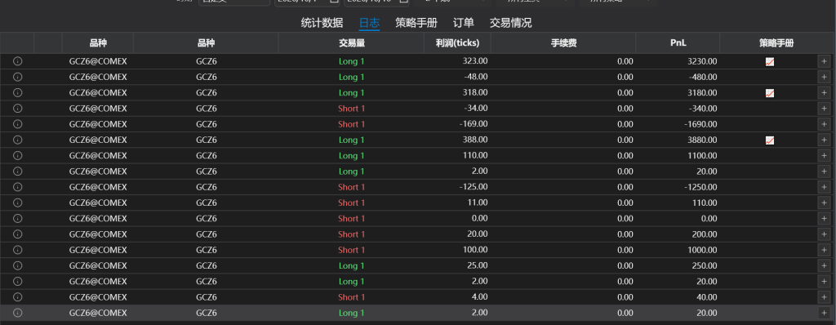Expand the -480.00 PnL row with plus
836x325 pixels.
(x=824, y=77)
